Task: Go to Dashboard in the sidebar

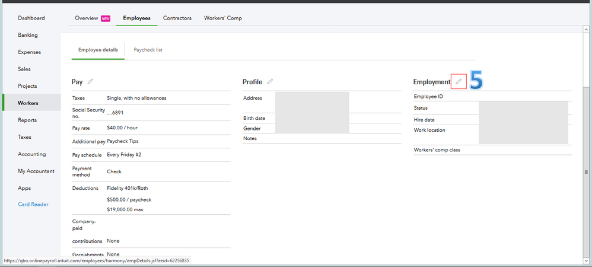Action: tap(31, 18)
